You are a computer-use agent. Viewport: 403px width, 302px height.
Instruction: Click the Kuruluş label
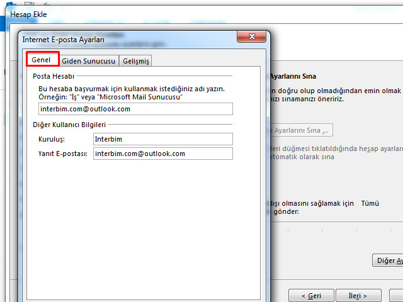(52, 139)
